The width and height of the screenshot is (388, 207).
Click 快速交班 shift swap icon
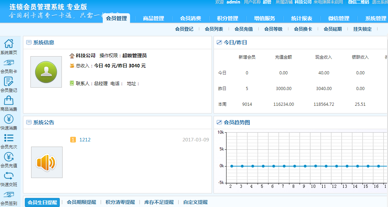(9, 176)
